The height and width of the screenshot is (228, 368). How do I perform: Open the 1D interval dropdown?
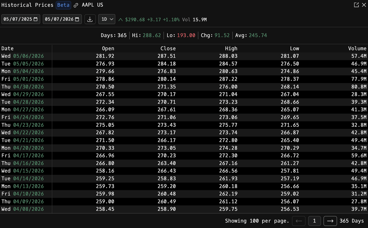click(x=107, y=19)
